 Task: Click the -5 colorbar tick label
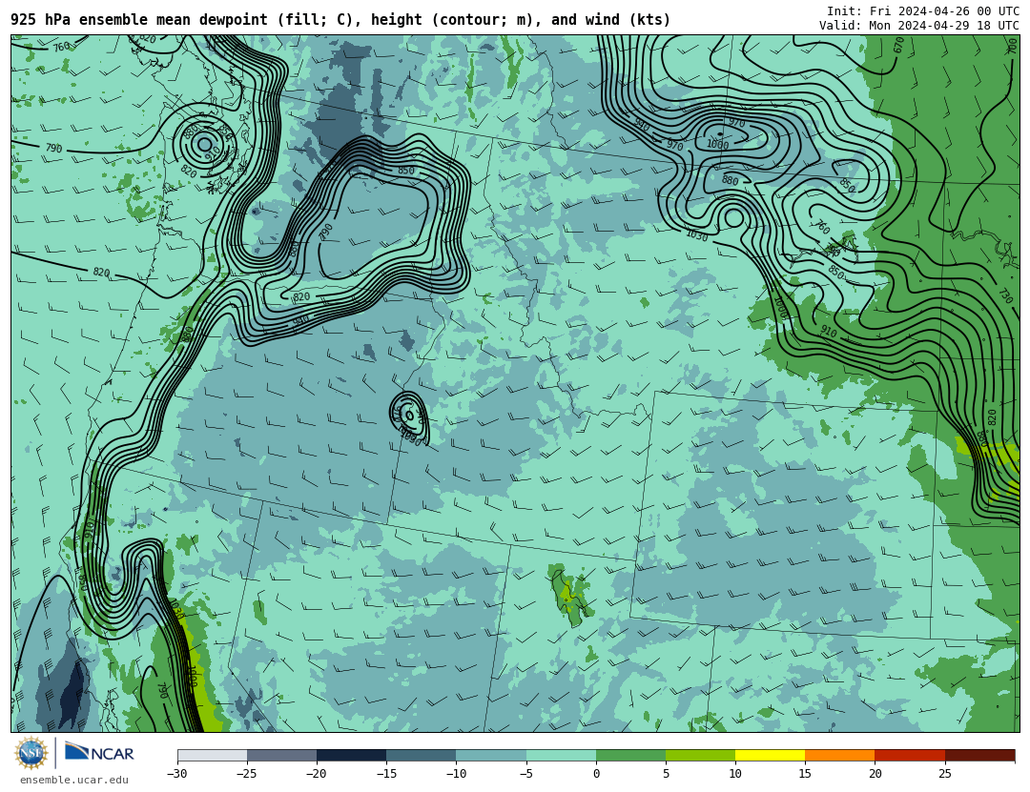(525, 774)
